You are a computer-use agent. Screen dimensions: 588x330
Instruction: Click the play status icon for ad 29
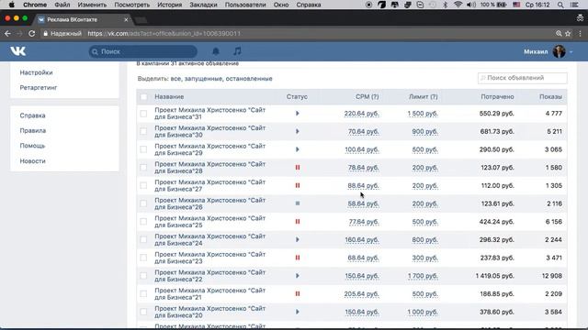point(298,149)
